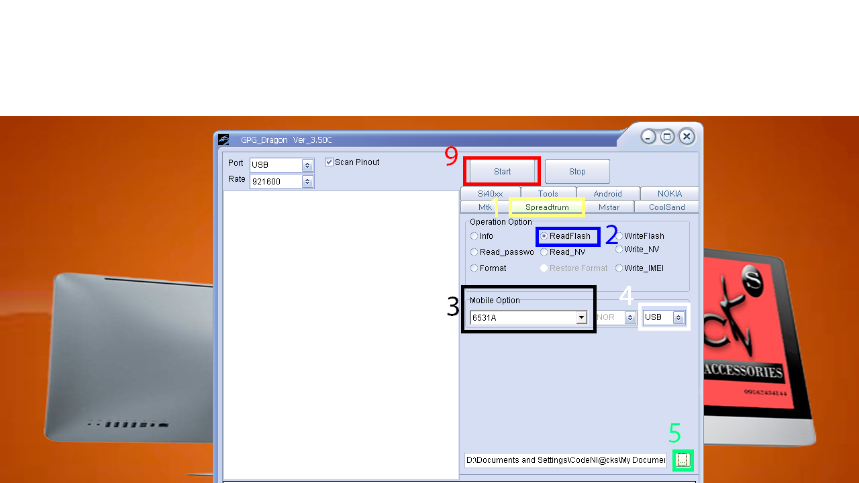Minimize the GPG_Dragon window
Screen dimensions: 859x483
click(x=648, y=137)
